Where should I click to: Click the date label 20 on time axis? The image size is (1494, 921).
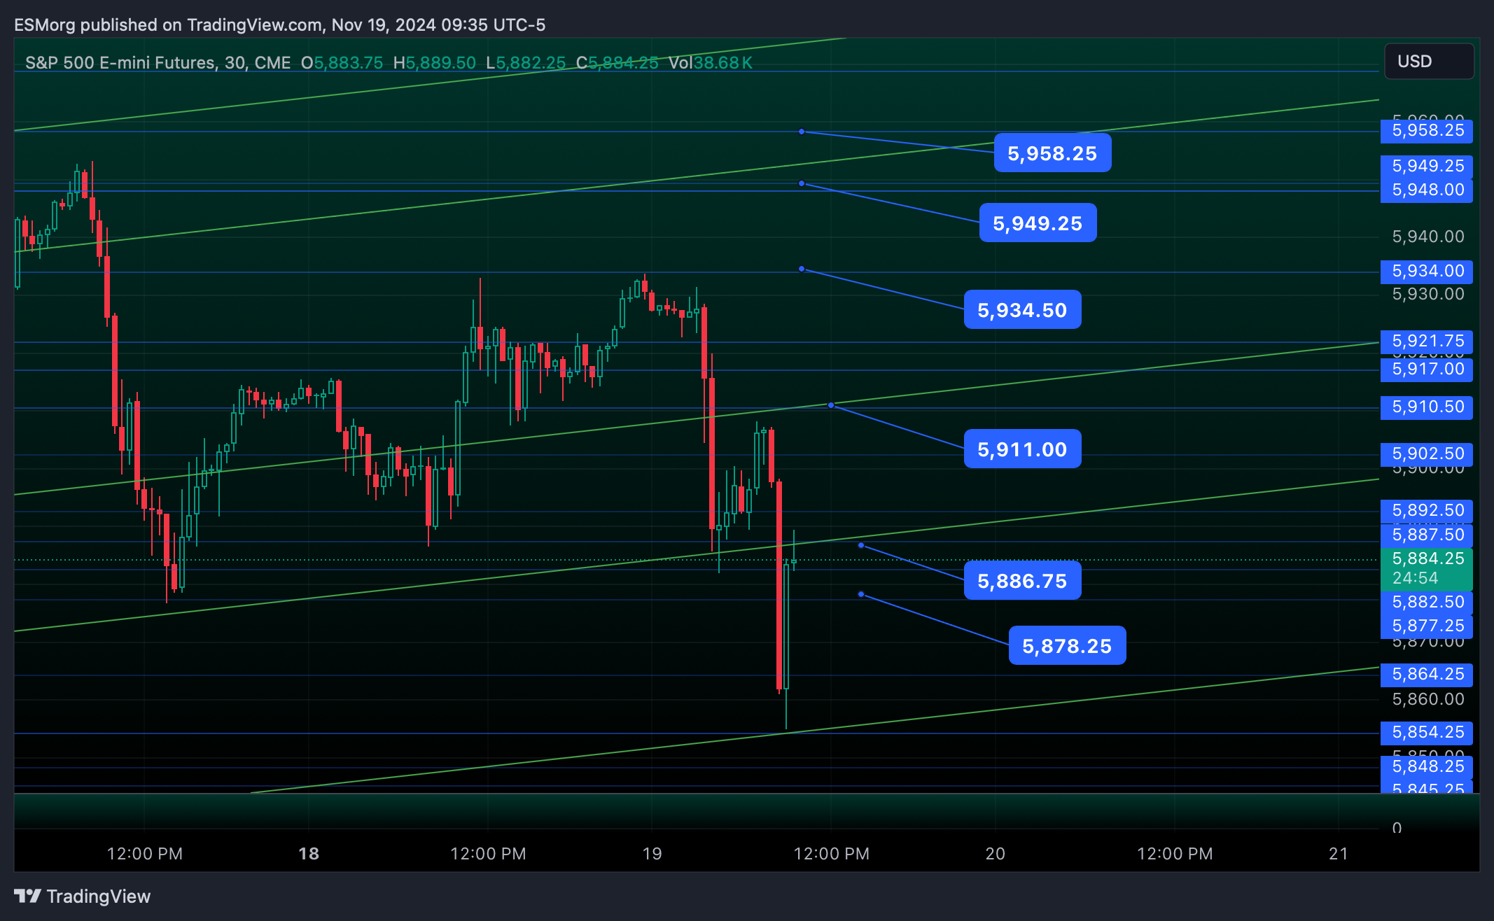pos(995,854)
